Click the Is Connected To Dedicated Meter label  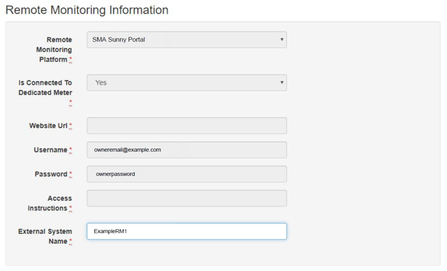45,88
